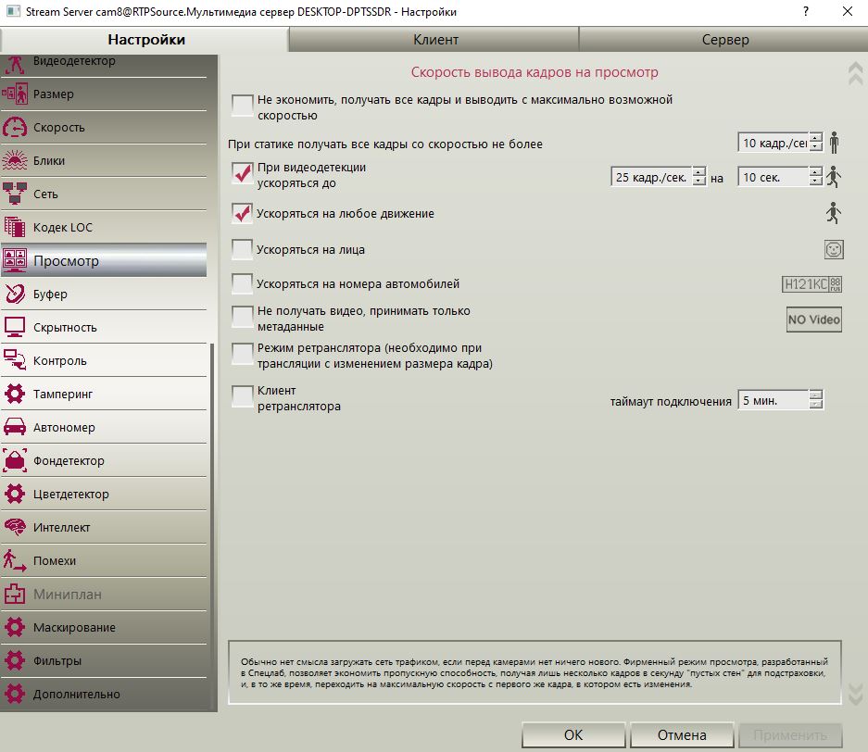868x752 pixels.
Task: Click the running person icon for any motion
Action: pos(834,213)
